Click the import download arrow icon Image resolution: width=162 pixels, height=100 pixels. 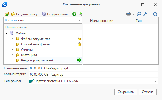[81, 14]
